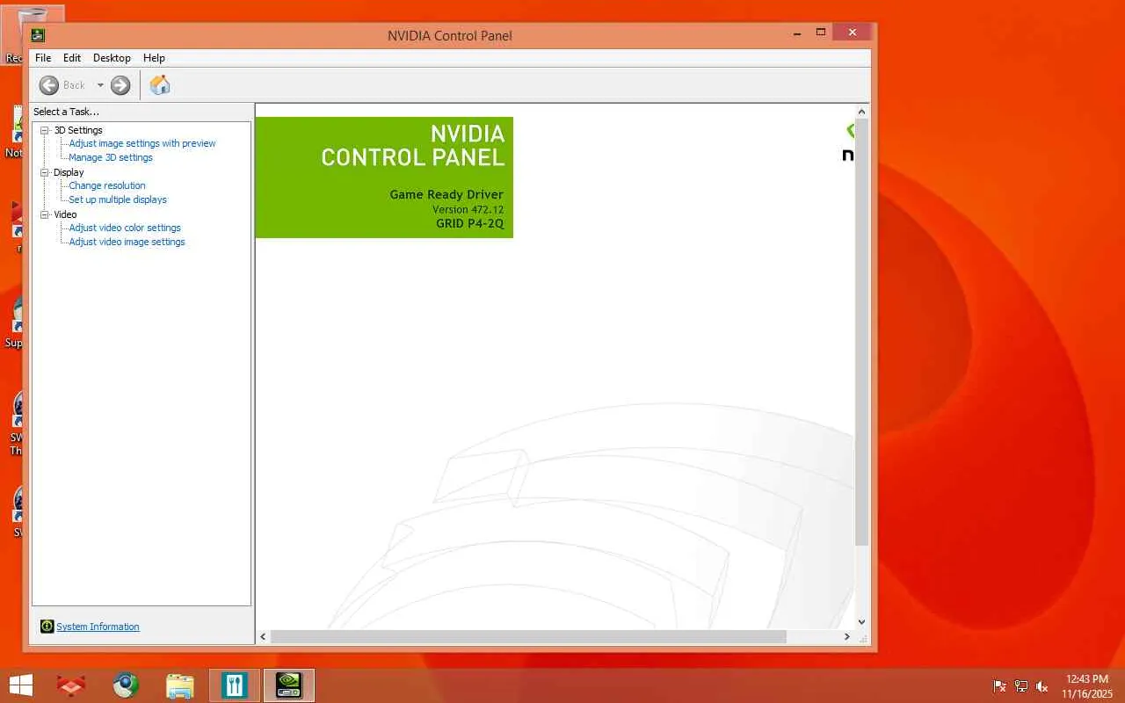Collapse the Display tree node
The image size is (1125, 703).
click(45, 172)
